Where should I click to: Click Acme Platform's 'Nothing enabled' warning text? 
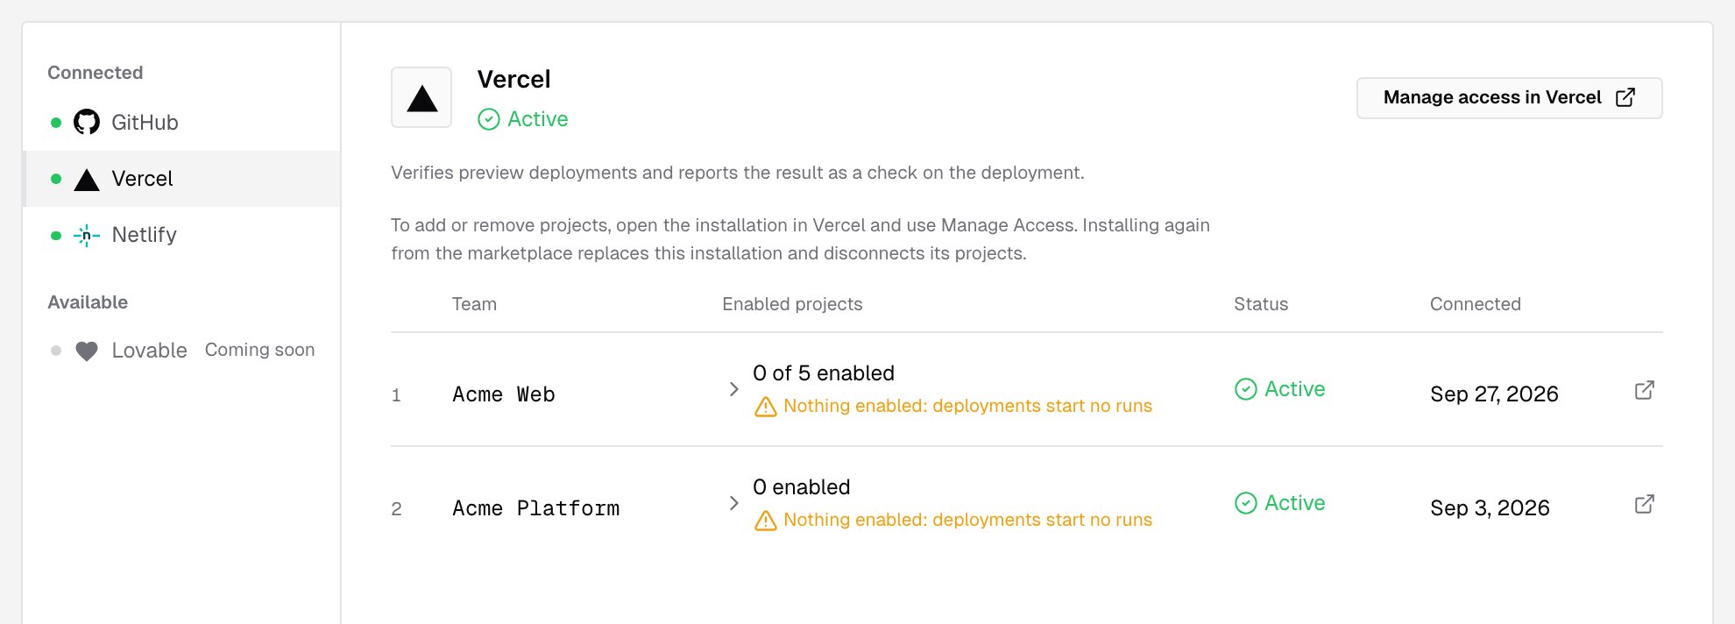967,520
